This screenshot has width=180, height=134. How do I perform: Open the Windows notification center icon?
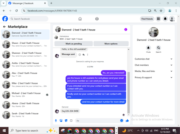(174, 130)
